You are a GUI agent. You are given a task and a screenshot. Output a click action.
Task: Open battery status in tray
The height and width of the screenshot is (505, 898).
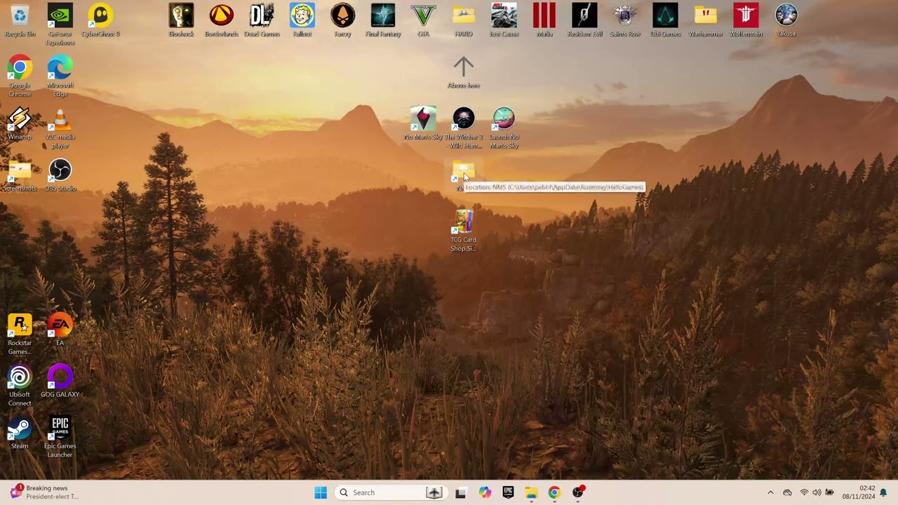point(830,492)
